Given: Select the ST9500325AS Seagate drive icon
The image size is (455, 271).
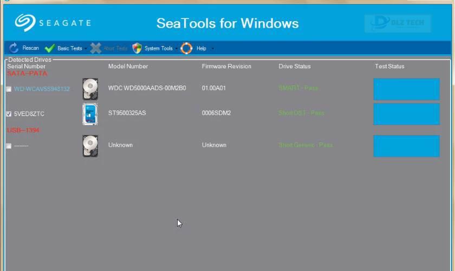Looking at the screenshot, I should [90, 114].
